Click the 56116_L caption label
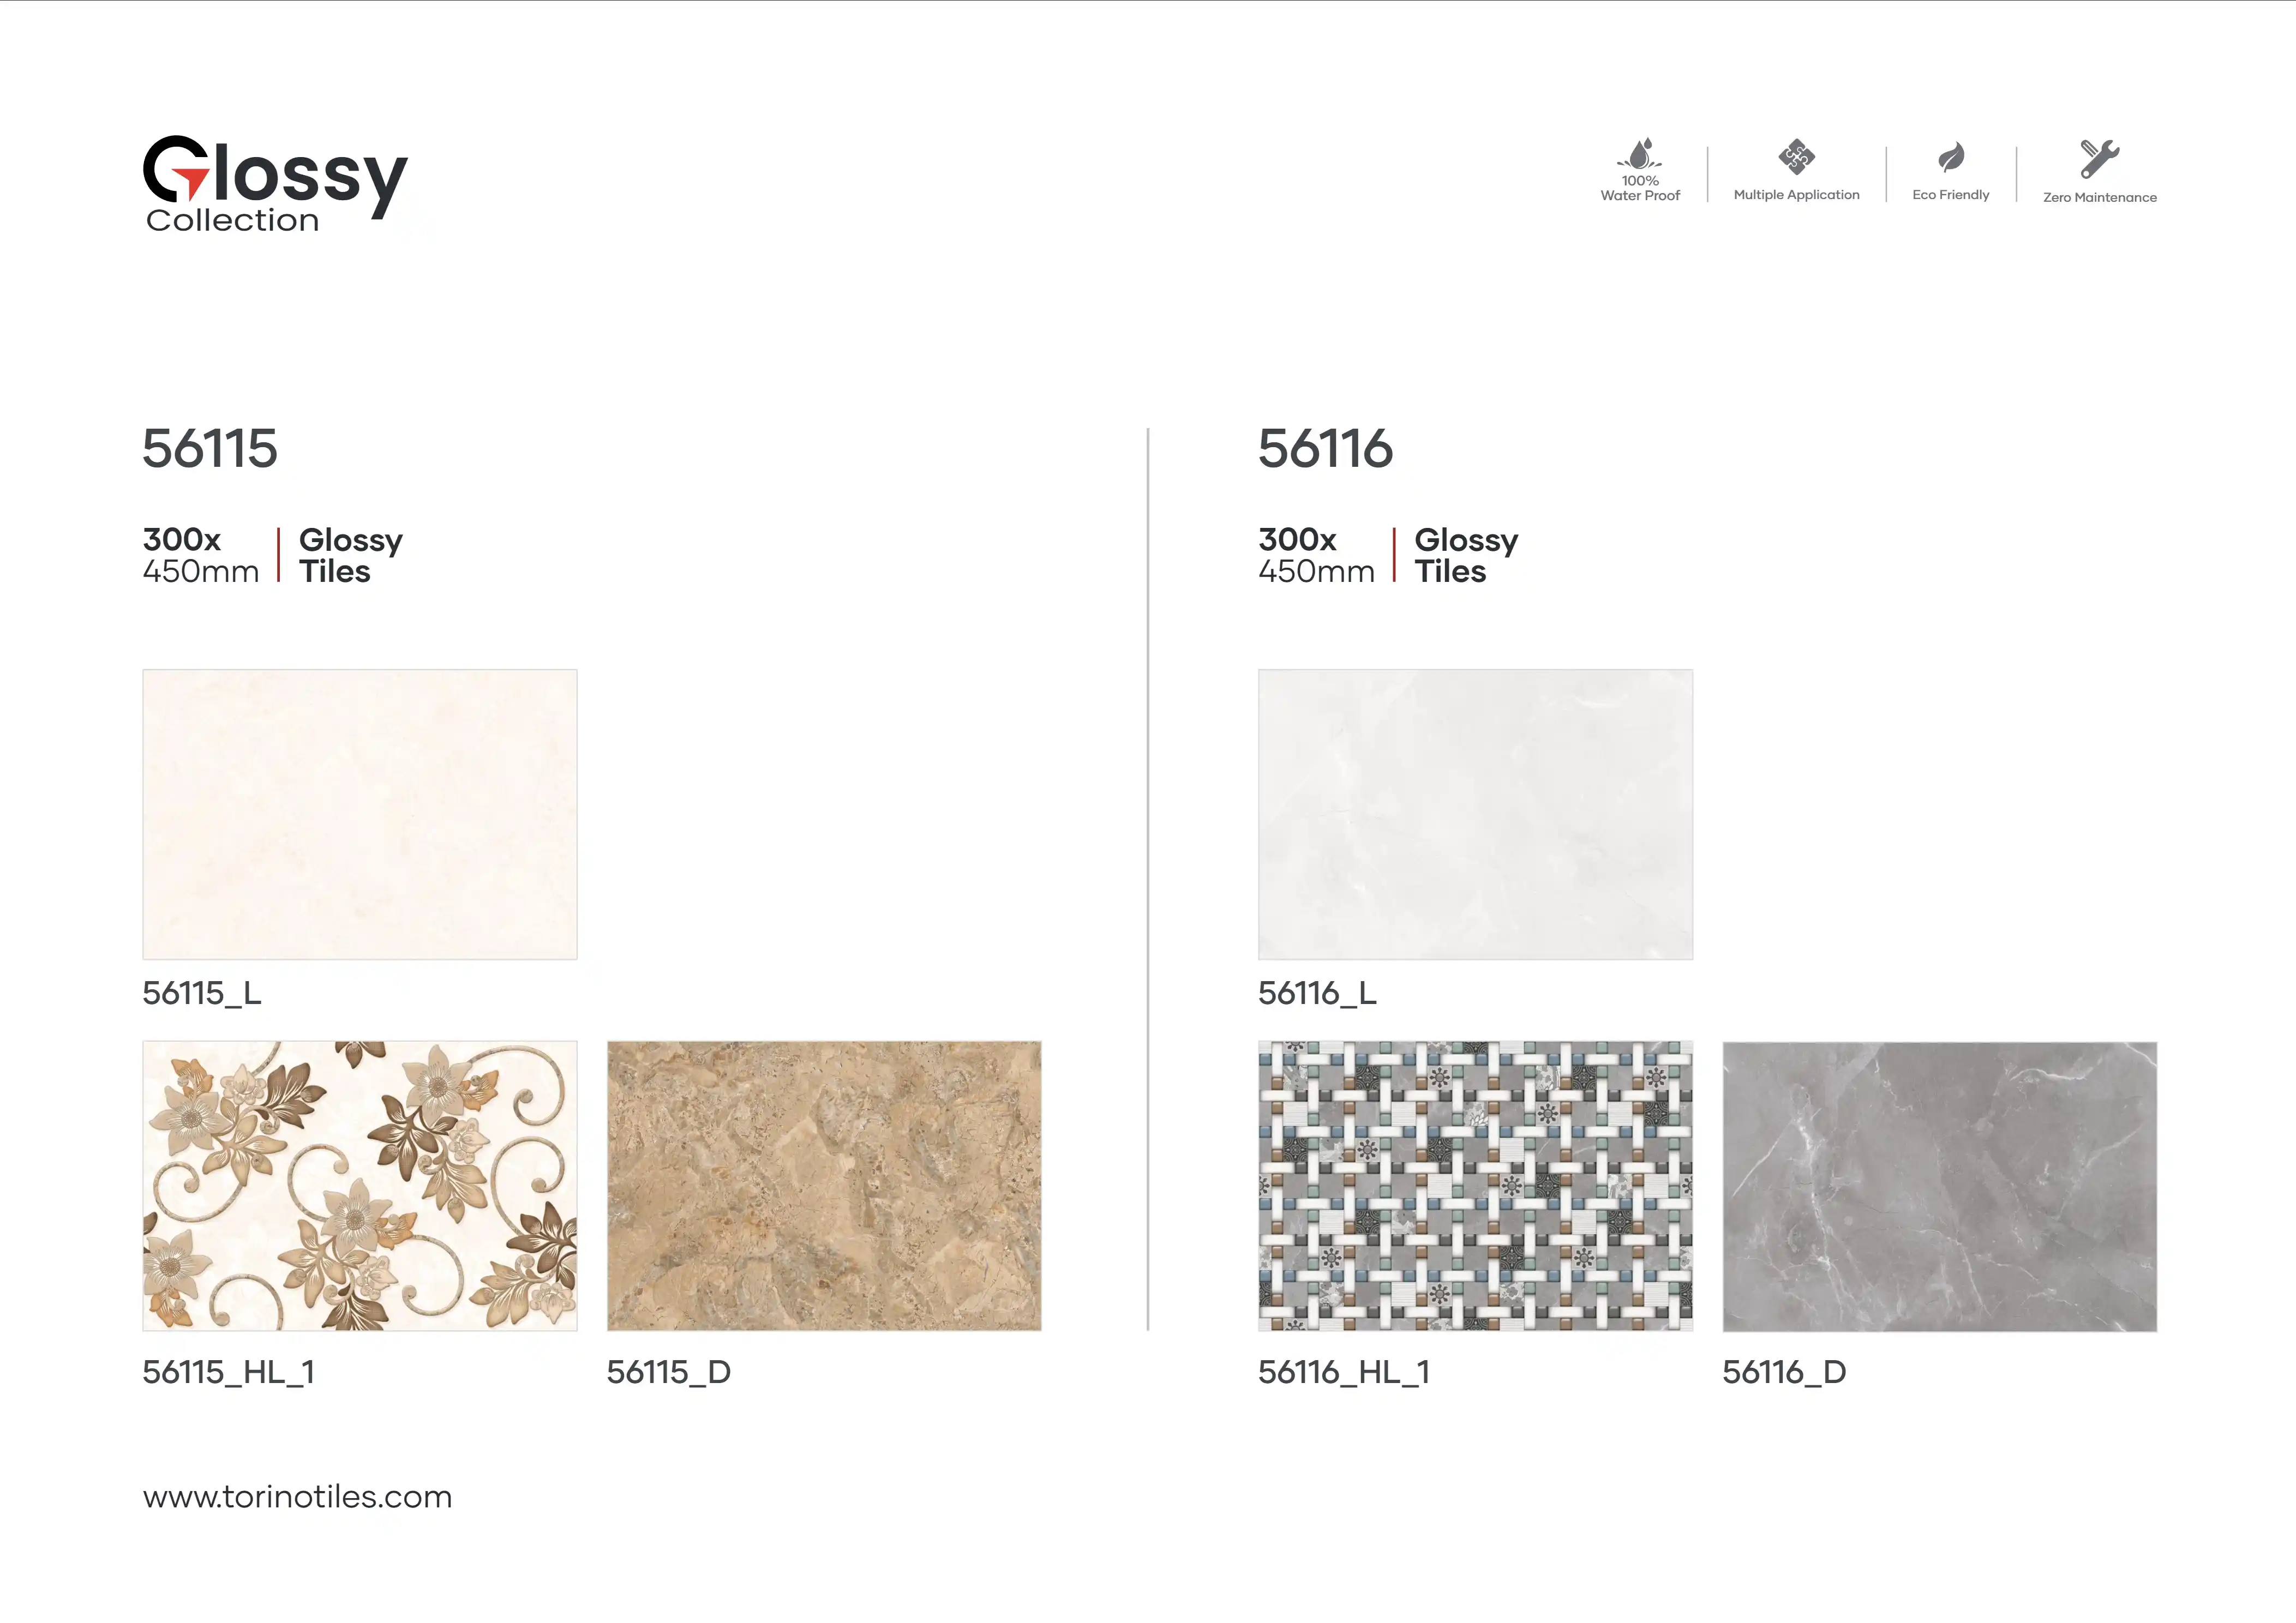The height and width of the screenshot is (1623, 2296). [1317, 993]
